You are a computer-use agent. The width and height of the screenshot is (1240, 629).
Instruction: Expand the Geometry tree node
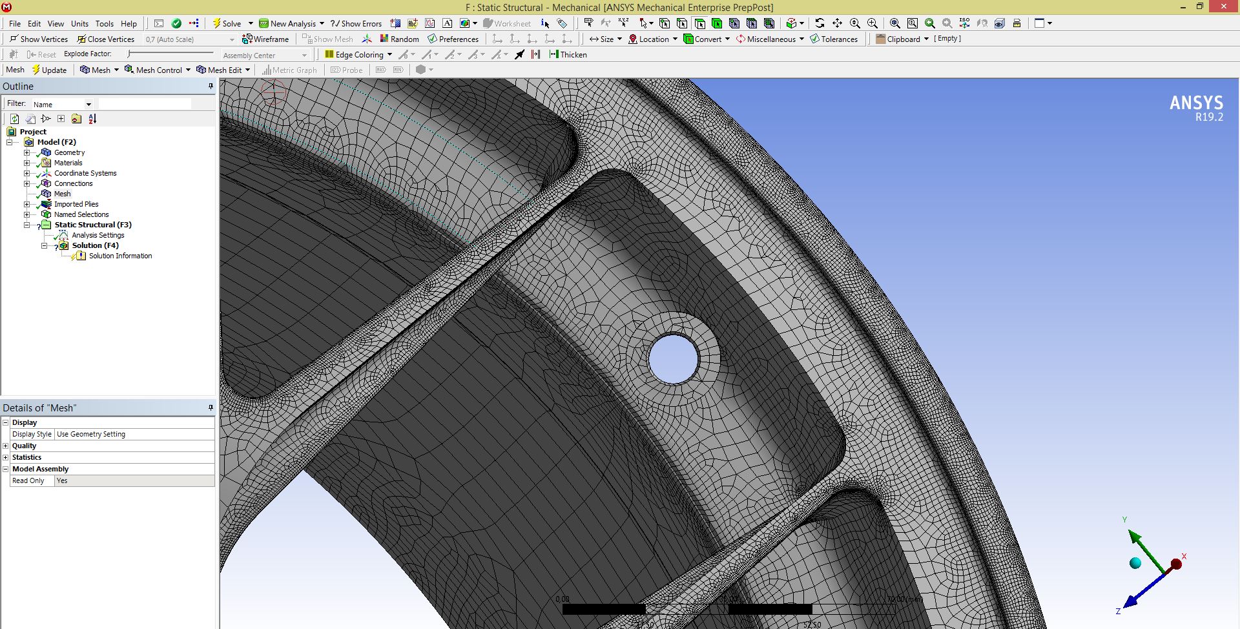tap(26, 152)
